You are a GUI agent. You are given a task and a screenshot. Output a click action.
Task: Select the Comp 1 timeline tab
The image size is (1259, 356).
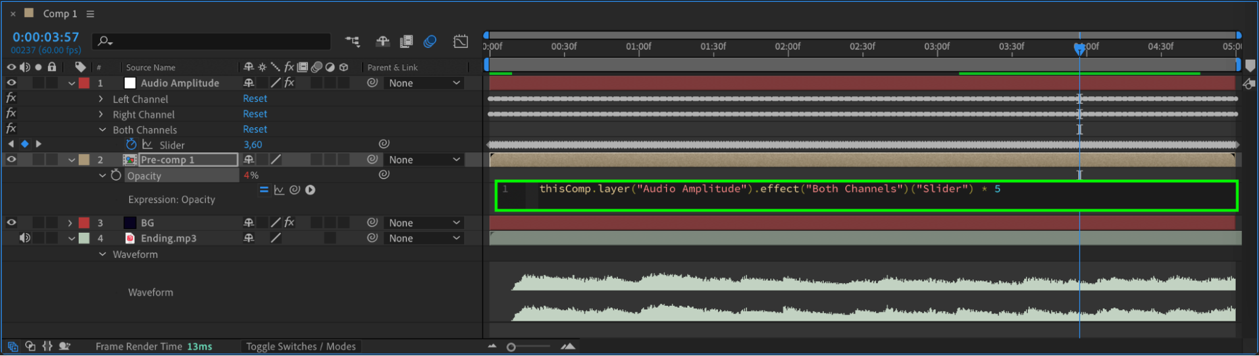point(60,14)
